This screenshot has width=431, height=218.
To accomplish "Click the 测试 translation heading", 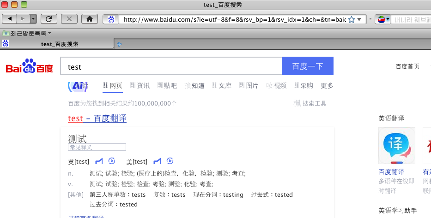I will click(x=77, y=138).
